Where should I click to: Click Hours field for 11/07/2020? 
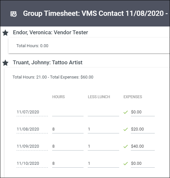coord(68,112)
